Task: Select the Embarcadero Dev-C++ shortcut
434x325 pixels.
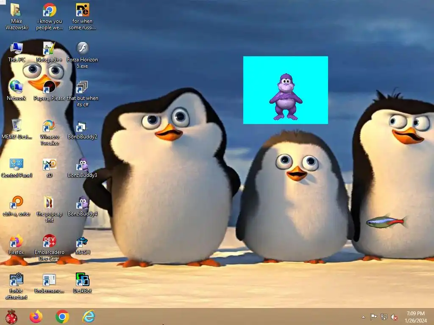Action: tap(49, 241)
